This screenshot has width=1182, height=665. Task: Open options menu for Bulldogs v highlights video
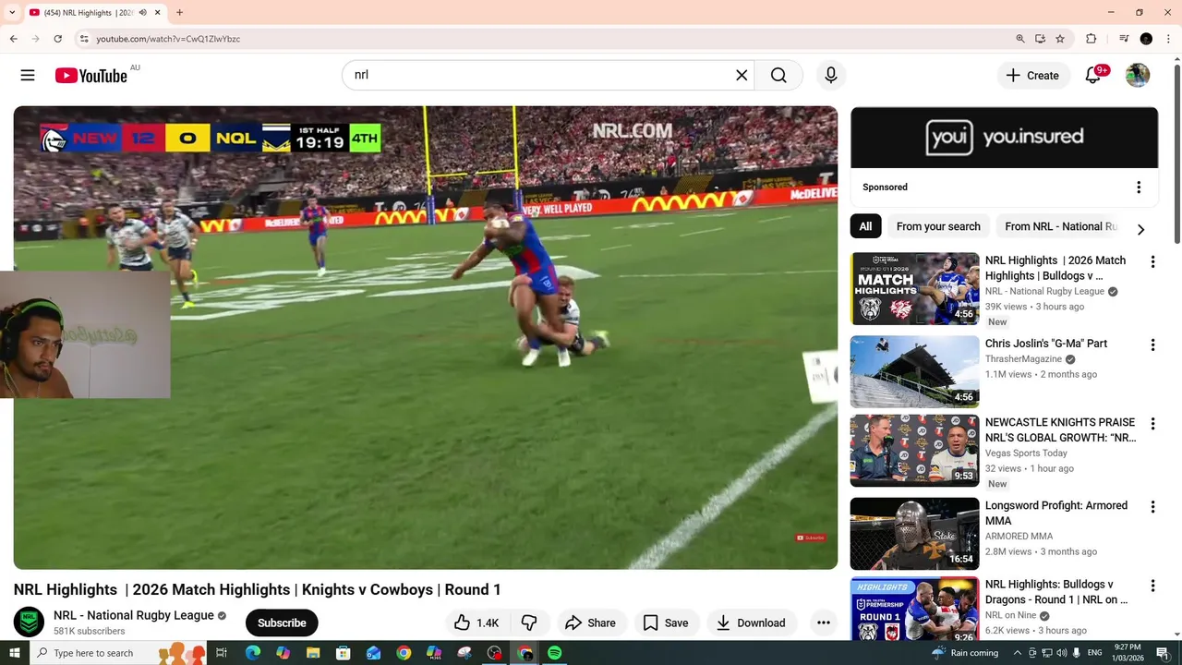pos(1152,262)
